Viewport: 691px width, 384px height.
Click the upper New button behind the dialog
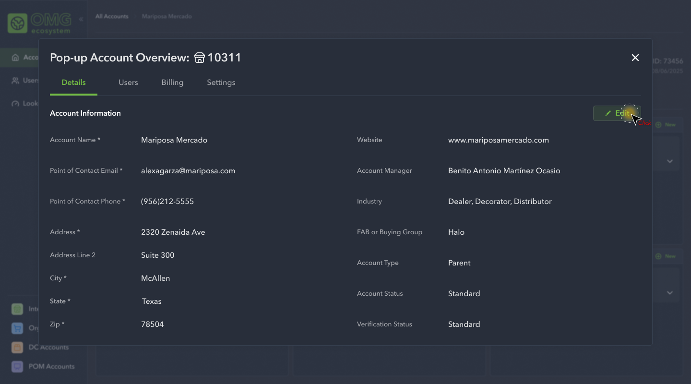pyautogui.click(x=666, y=124)
